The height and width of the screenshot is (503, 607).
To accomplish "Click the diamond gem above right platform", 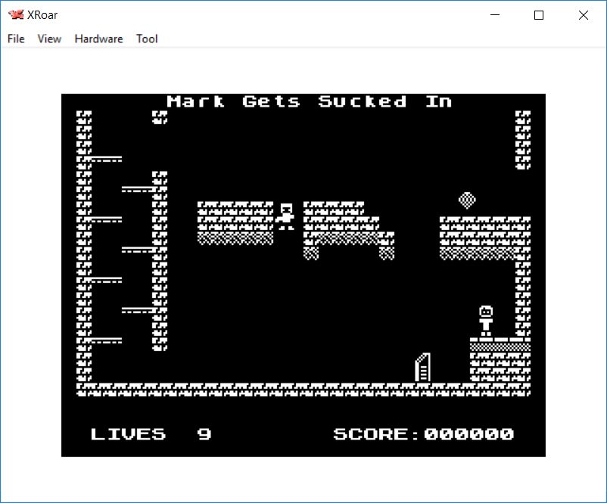I will tap(467, 200).
